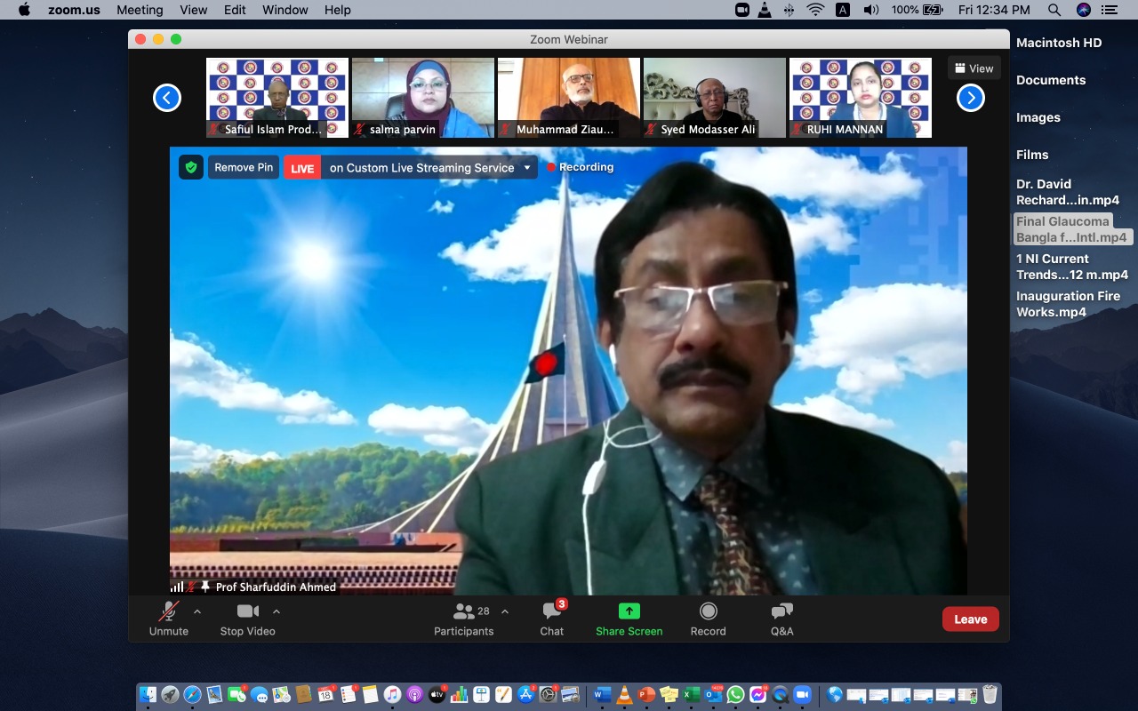Click the red Leave button
The height and width of the screenshot is (711, 1138).
tap(970, 619)
